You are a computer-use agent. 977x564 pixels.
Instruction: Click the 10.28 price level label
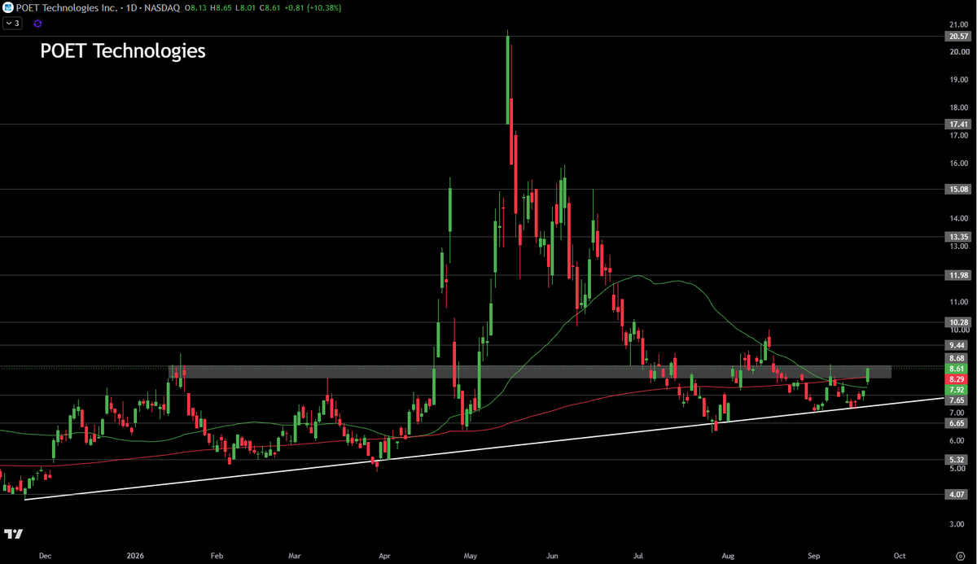[957, 322]
